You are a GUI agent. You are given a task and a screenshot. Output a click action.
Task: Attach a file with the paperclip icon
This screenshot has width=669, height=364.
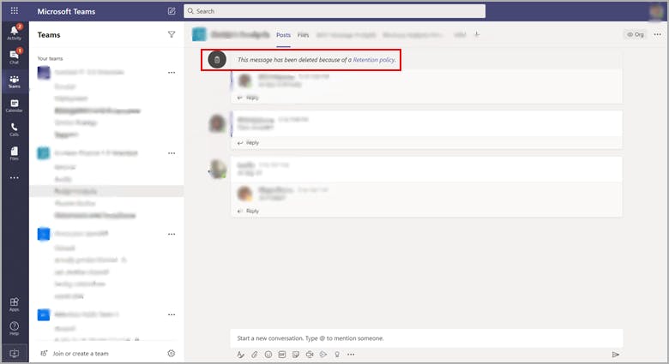coord(255,355)
